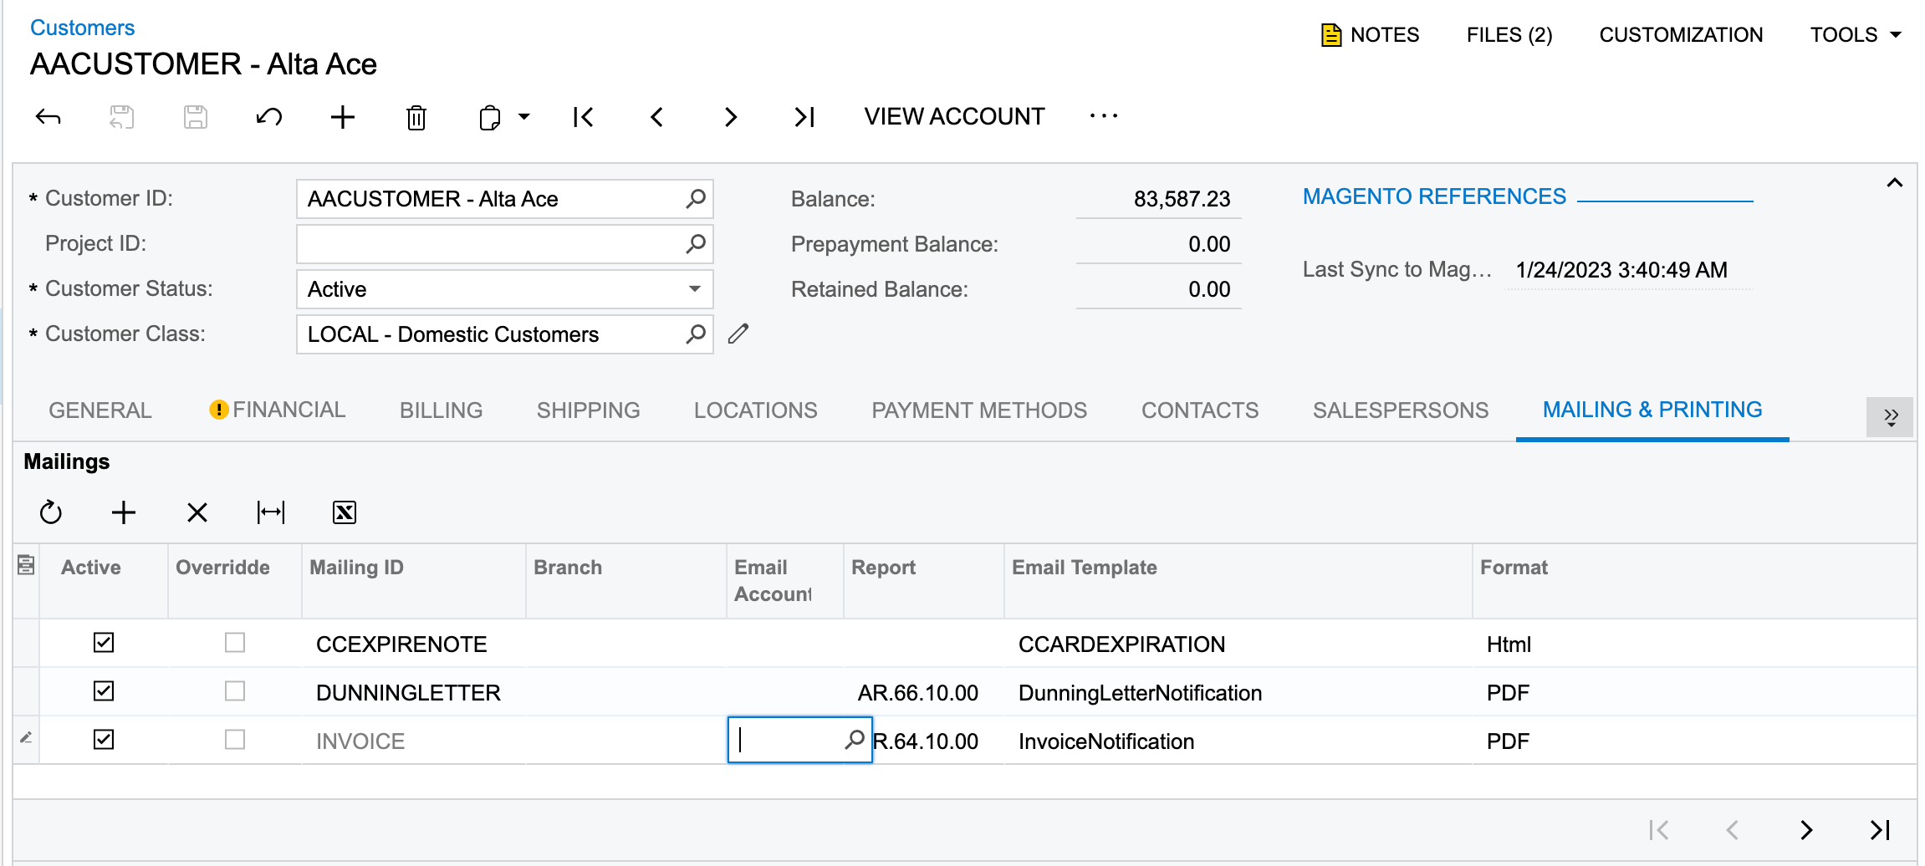Click the AR.66.10.00 report cell
The width and height of the screenshot is (1925, 866).
(918, 693)
